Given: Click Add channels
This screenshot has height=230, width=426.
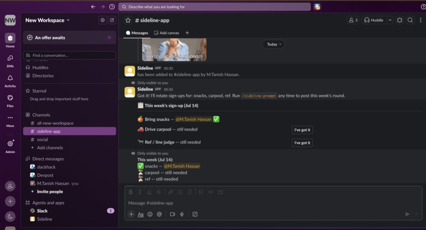Looking at the screenshot, I should tap(50, 148).
